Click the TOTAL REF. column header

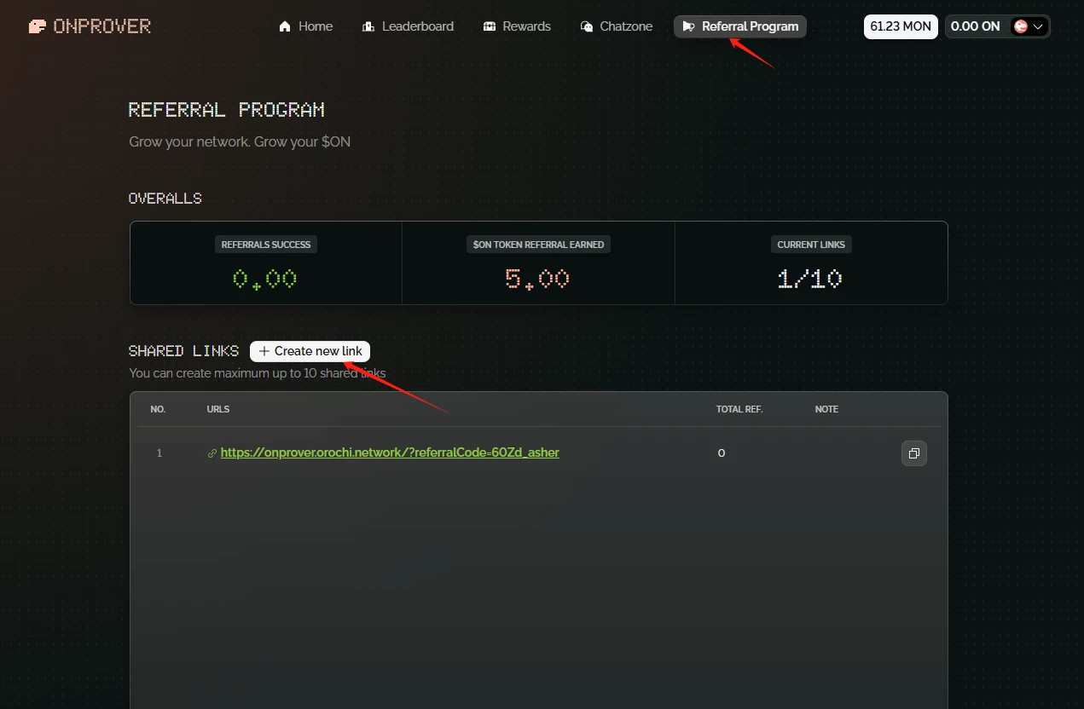(739, 409)
